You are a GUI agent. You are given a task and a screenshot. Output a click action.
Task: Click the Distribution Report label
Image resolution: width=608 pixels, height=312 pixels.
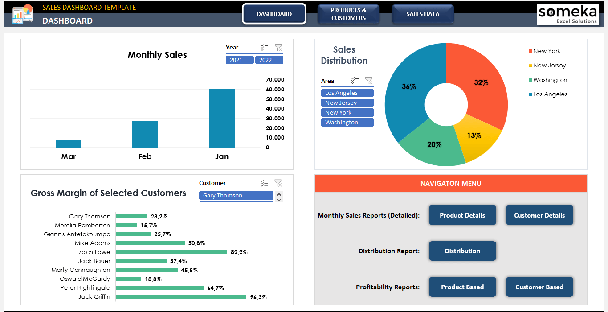(389, 251)
